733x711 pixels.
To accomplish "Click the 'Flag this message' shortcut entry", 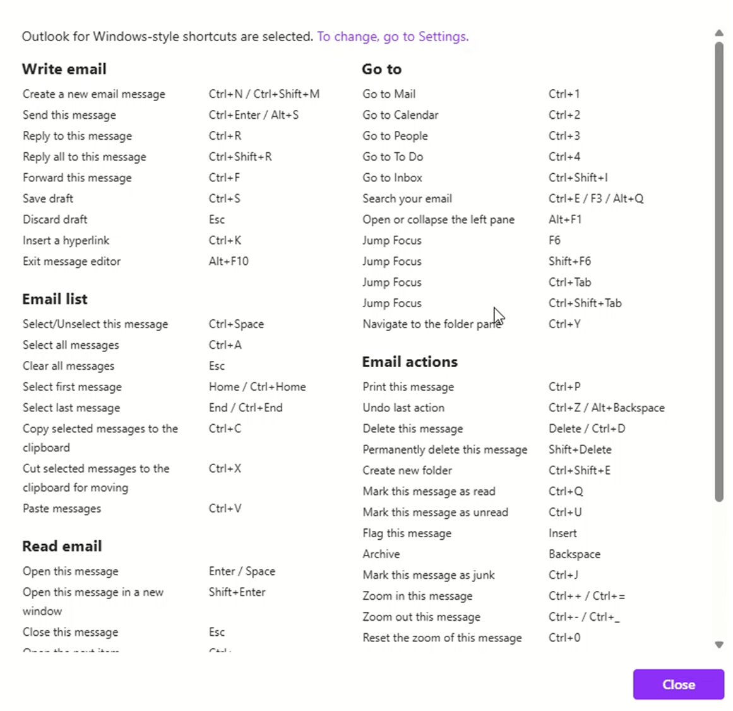I will tap(406, 533).
